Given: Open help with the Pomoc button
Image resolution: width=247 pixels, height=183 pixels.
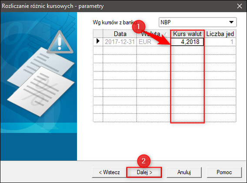Looking at the screenshot, I should coord(224,172).
